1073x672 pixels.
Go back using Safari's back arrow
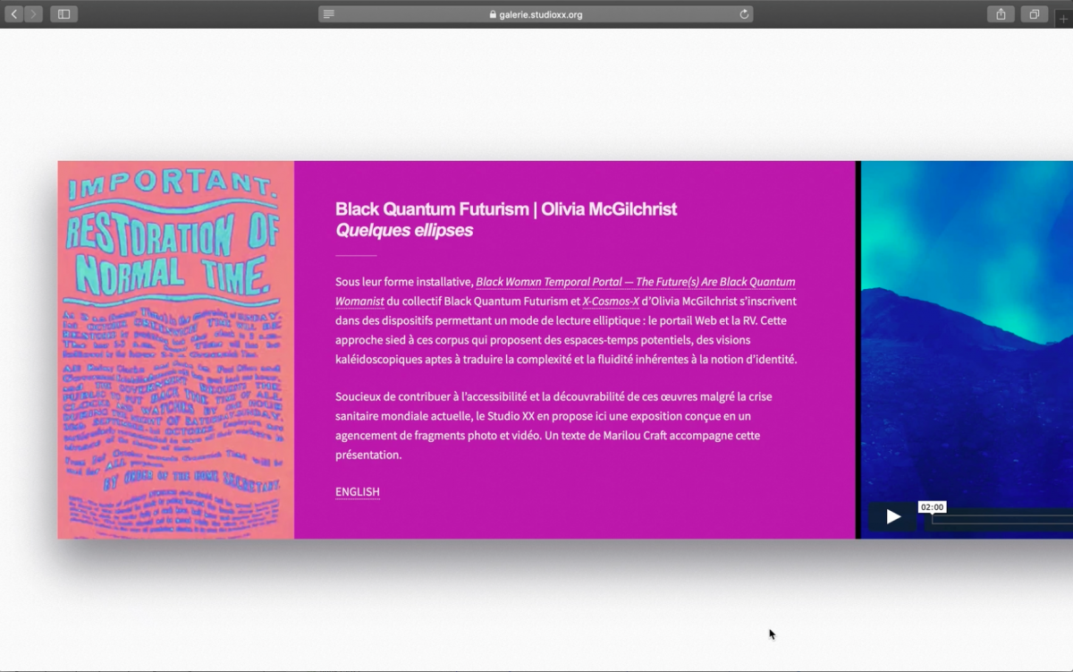point(14,14)
